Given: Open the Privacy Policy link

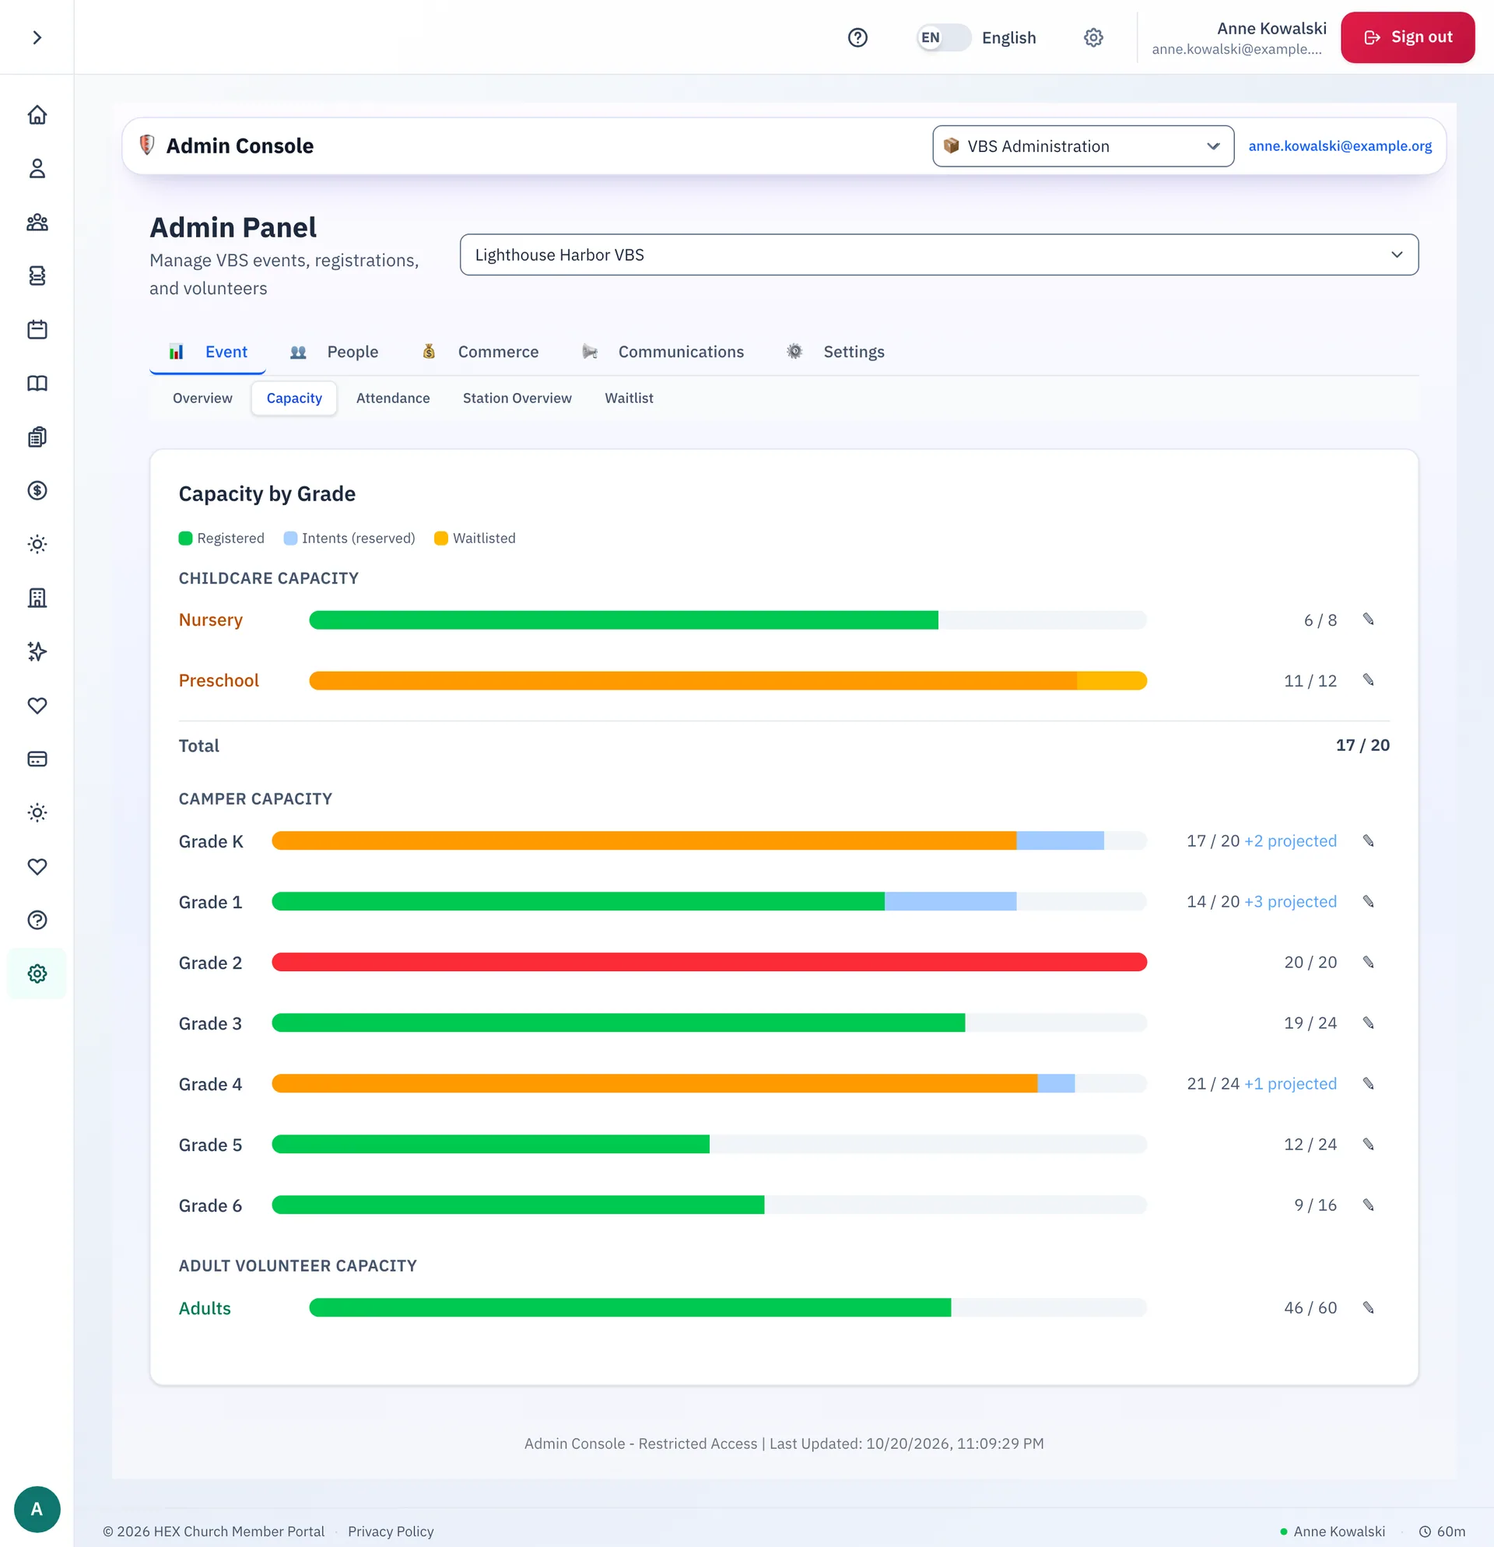Looking at the screenshot, I should [391, 1531].
